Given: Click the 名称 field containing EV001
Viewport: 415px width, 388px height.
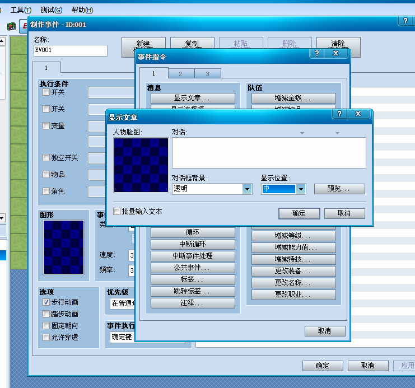Looking at the screenshot, I should click(71, 50).
